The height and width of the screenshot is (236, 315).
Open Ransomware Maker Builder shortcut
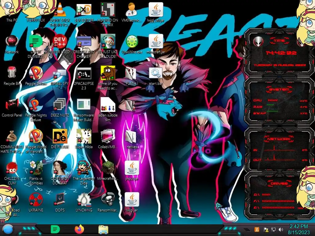[x=84, y=105]
